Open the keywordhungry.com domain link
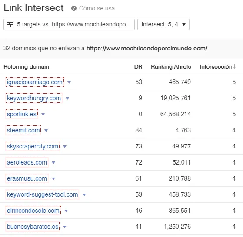Screen dimensions: 243x237 point(34,98)
